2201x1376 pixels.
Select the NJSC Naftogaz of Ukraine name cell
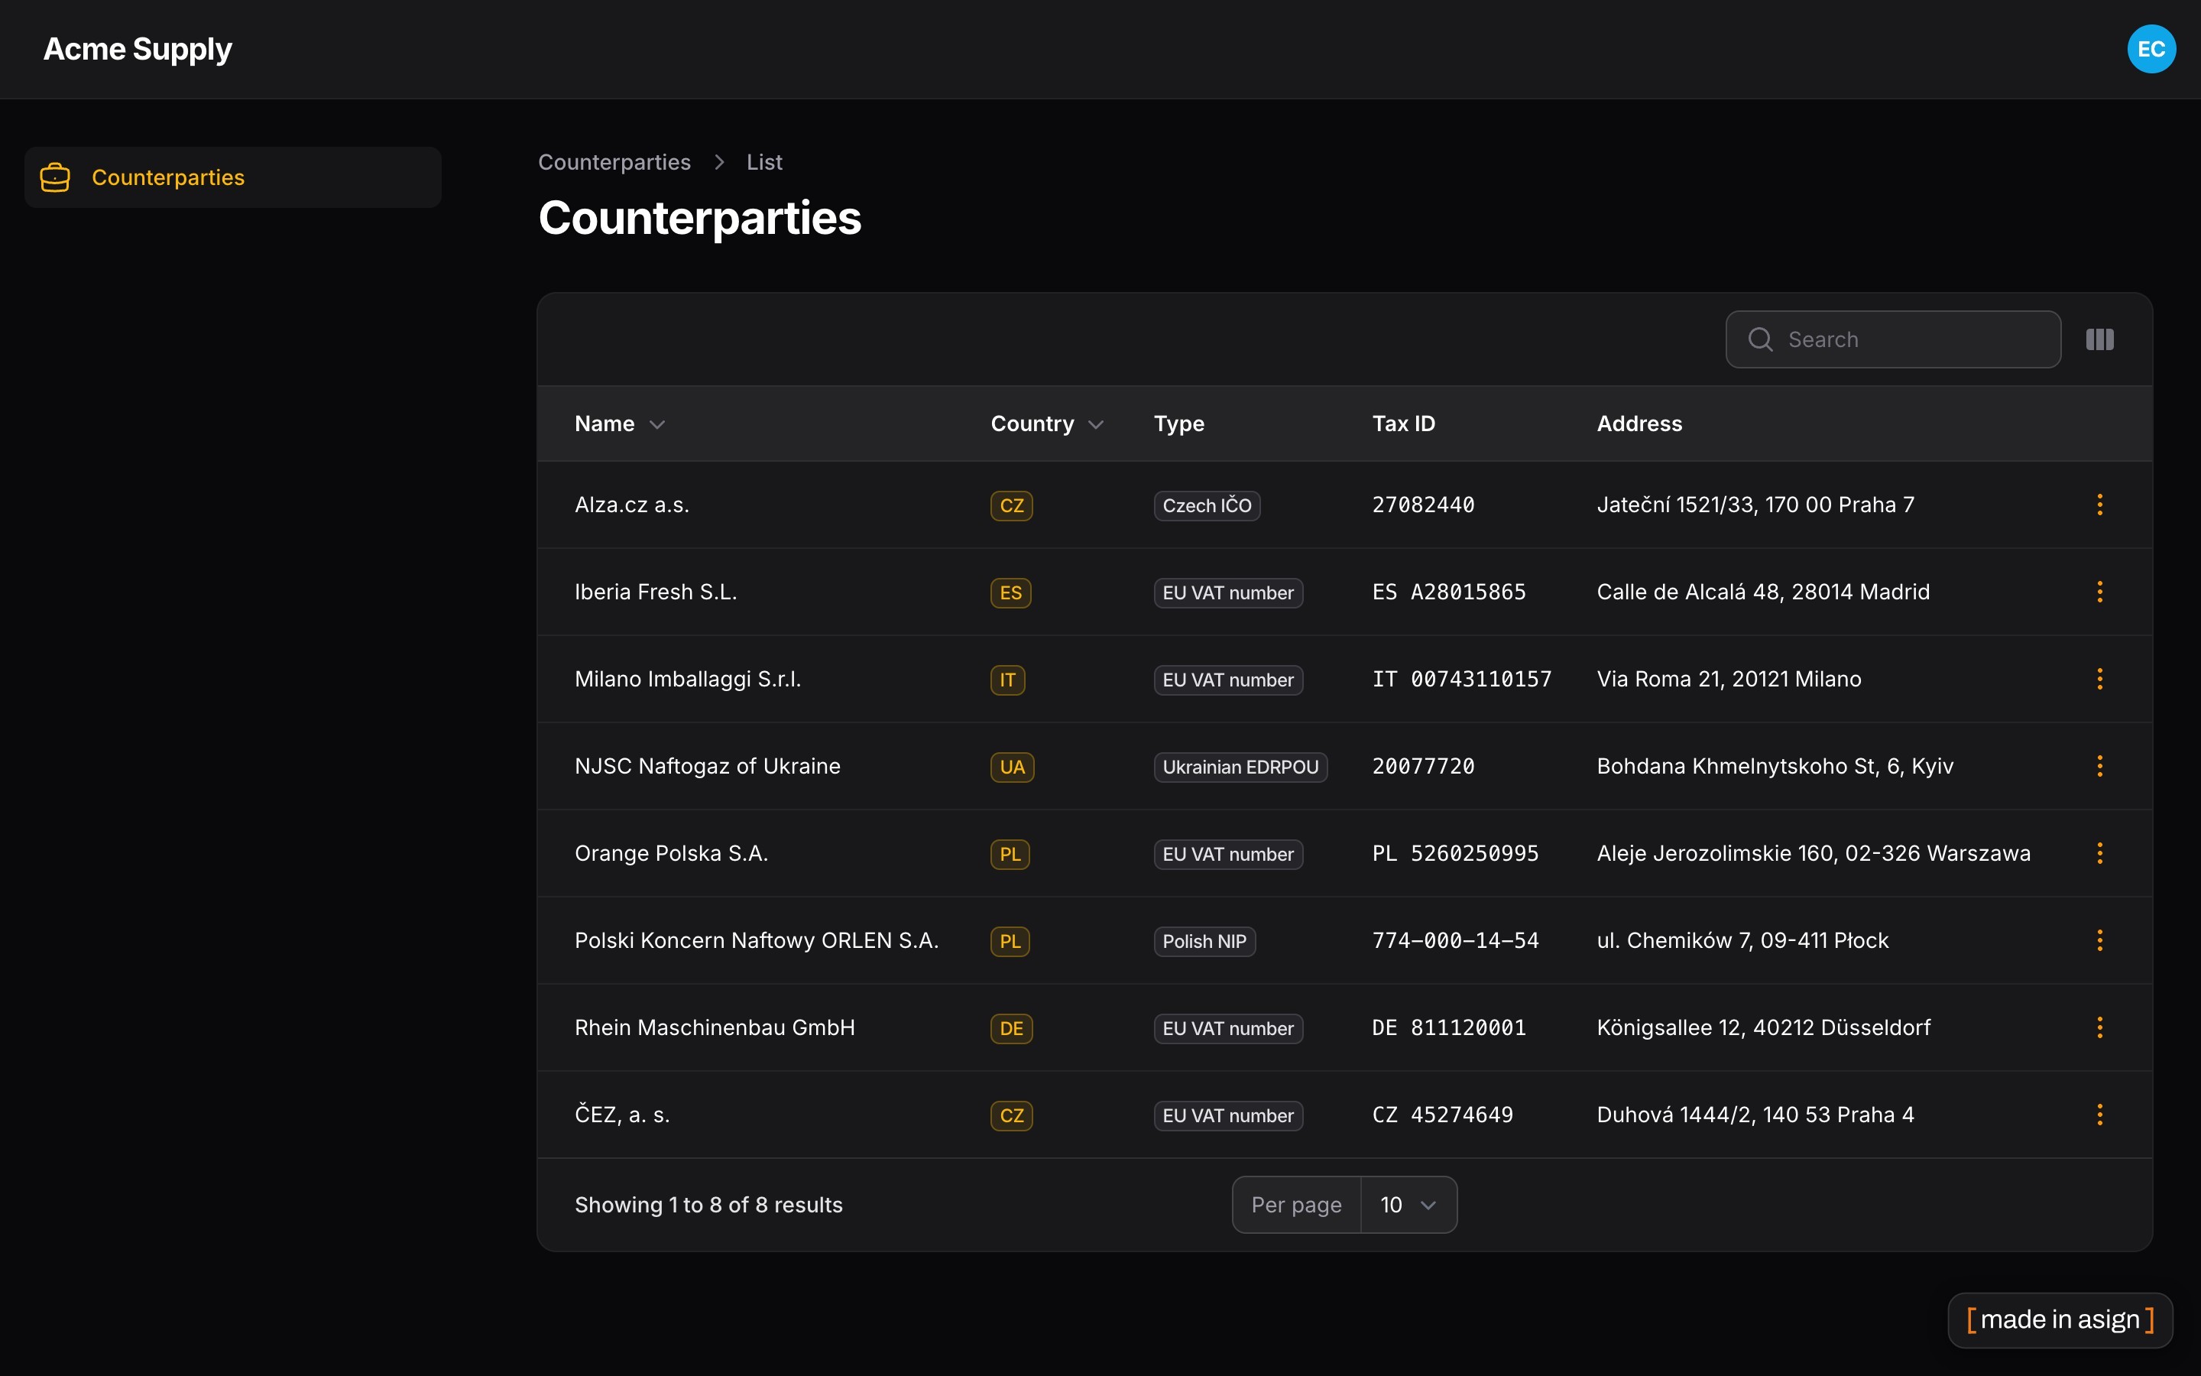coord(708,766)
